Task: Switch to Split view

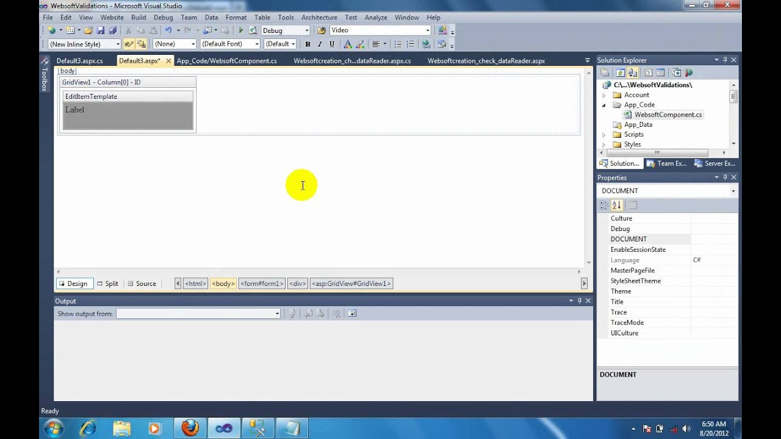Action: pos(108,284)
